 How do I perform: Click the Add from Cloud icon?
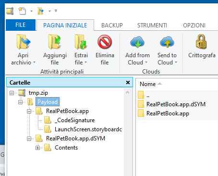(137, 42)
